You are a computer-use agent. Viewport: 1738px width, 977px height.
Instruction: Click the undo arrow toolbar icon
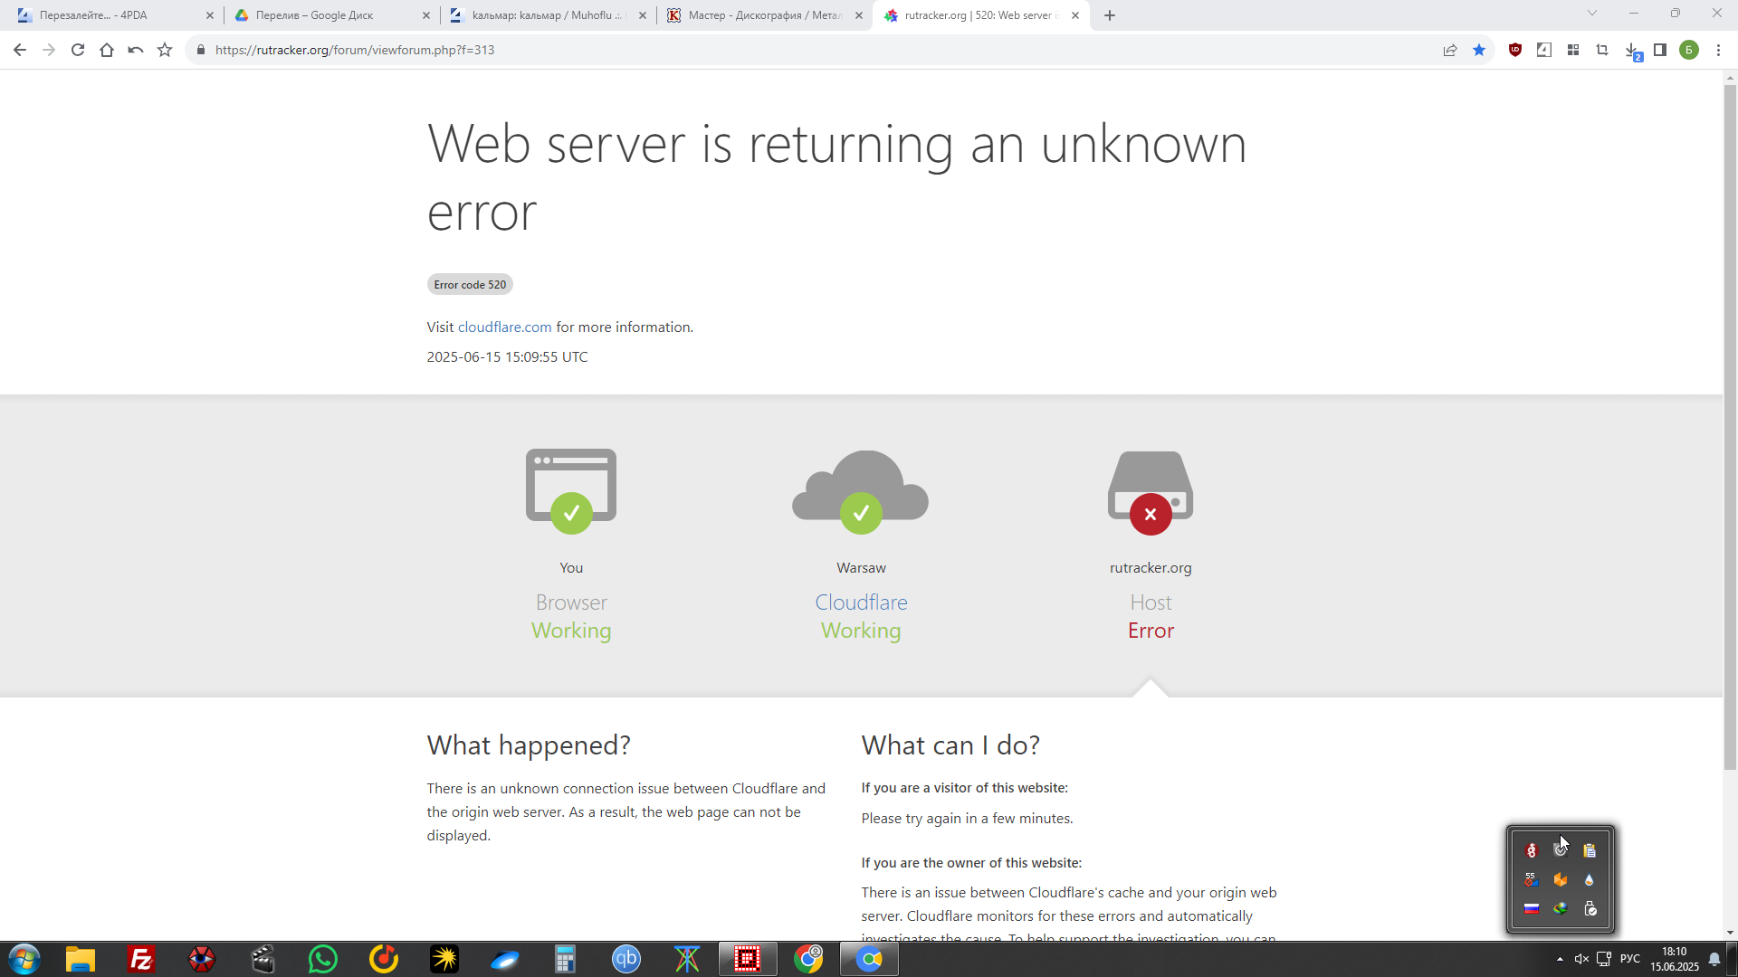coord(136,50)
